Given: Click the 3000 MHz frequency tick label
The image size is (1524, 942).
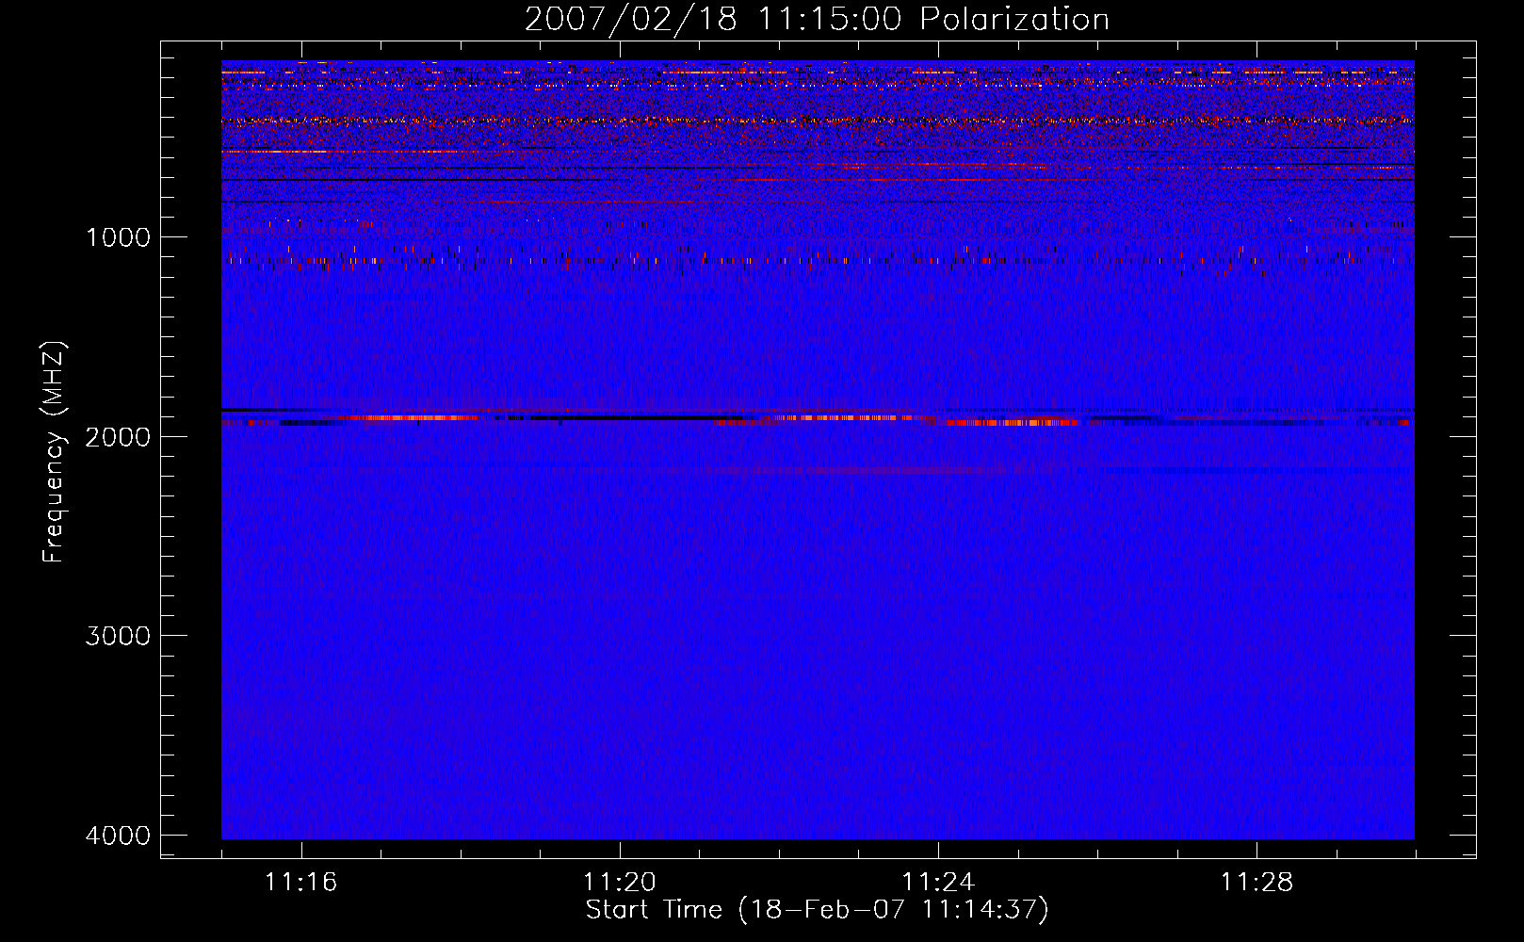Looking at the screenshot, I should [118, 635].
